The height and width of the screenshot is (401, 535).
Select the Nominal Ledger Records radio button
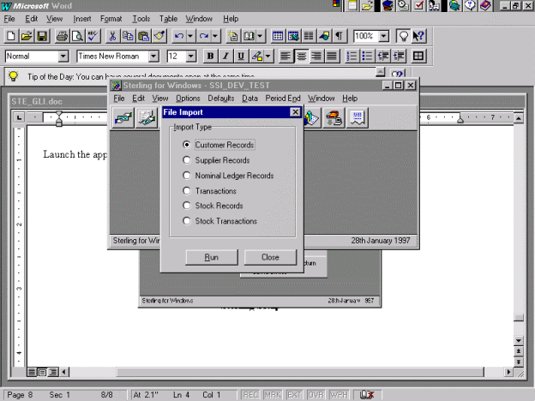[186, 176]
